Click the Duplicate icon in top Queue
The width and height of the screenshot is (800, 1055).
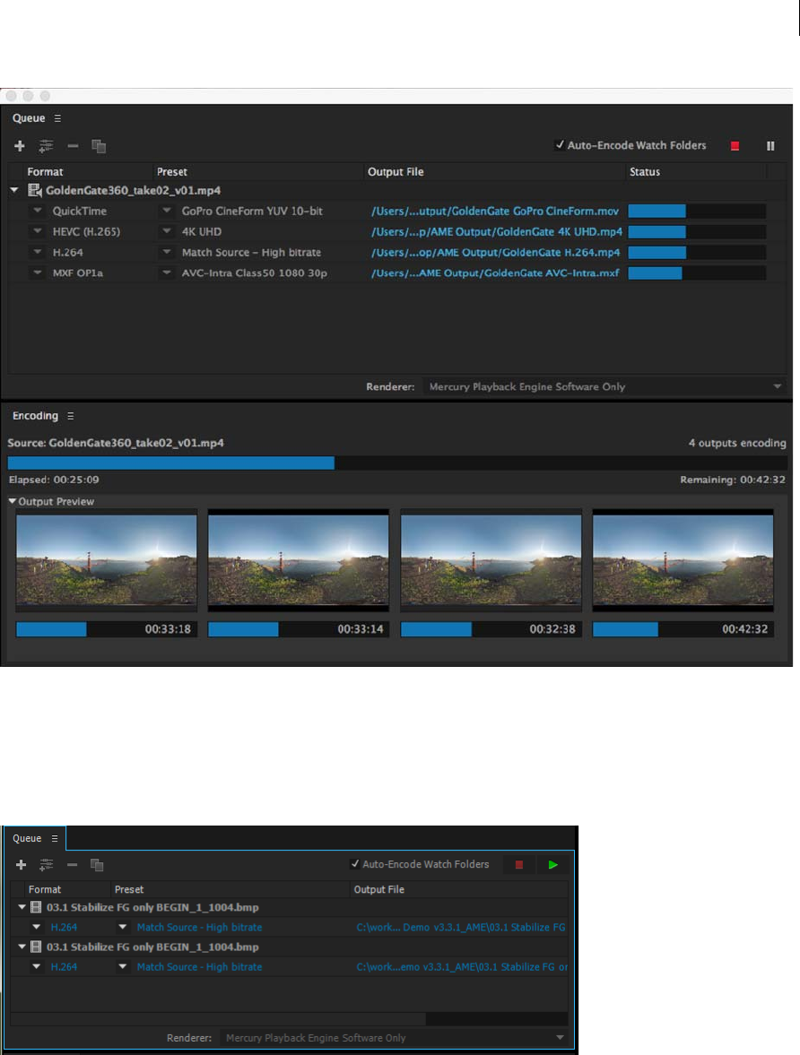pyautogui.click(x=99, y=146)
